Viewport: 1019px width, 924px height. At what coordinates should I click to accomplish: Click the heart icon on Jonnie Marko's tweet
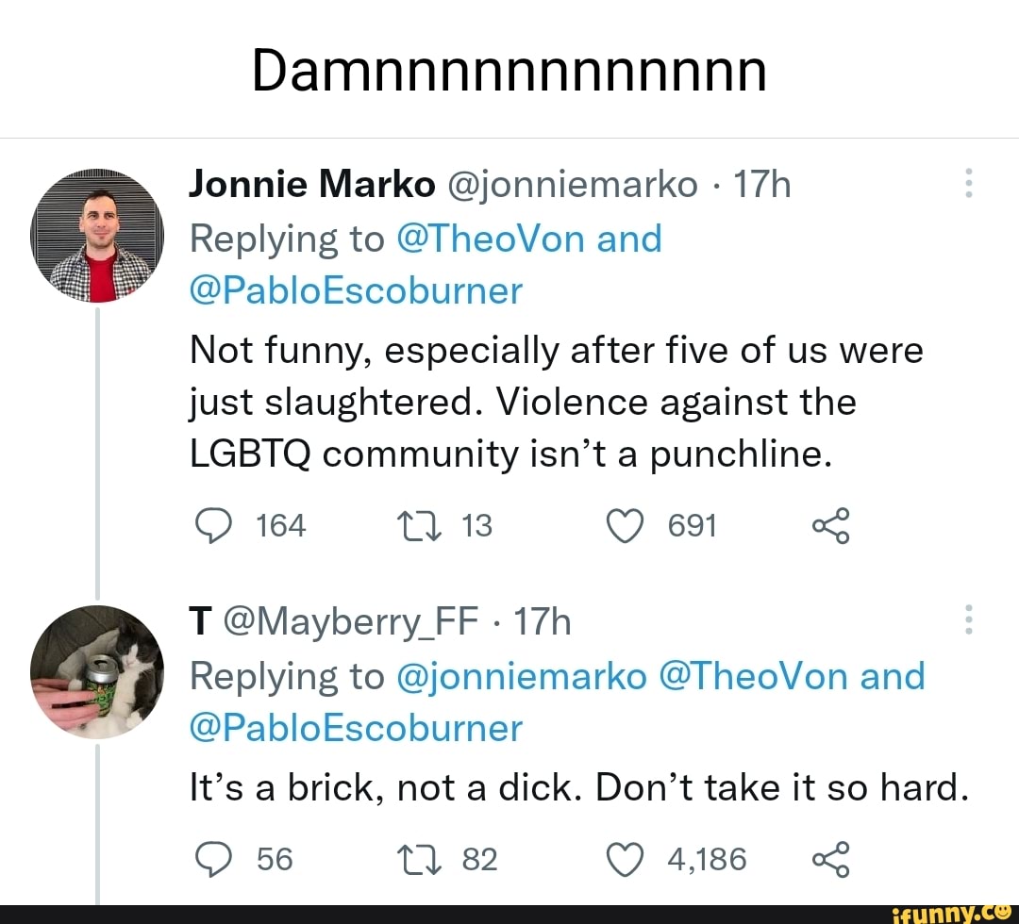click(625, 526)
